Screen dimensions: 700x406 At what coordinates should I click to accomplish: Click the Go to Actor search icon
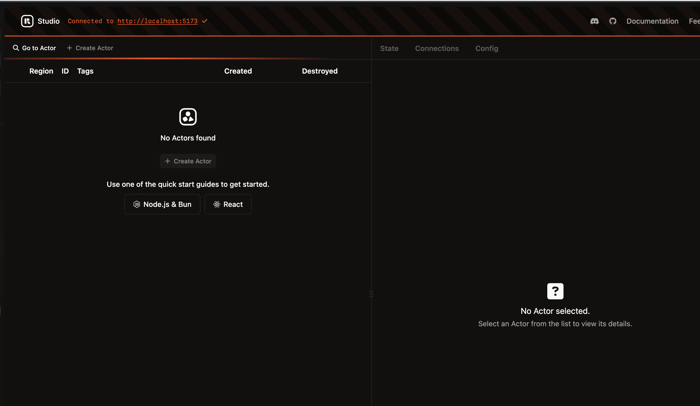click(16, 48)
